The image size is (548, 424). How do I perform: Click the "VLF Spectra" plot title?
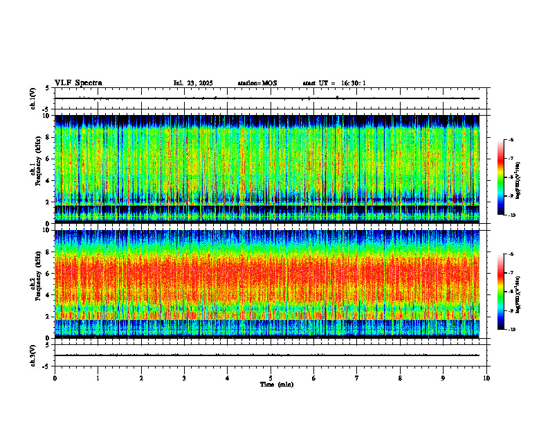[78, 83]
